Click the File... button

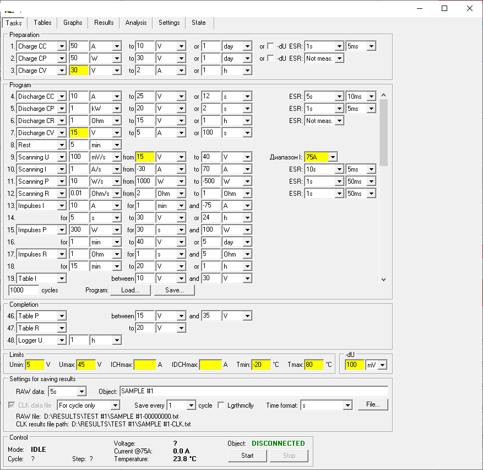pyautogui.click(x=373, y=404)
